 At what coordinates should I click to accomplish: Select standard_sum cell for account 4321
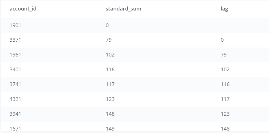[110, 99]
